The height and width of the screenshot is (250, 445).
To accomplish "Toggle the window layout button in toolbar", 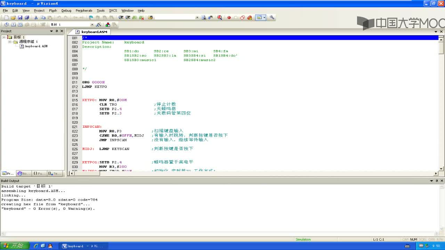I will (x=259, y=18).
